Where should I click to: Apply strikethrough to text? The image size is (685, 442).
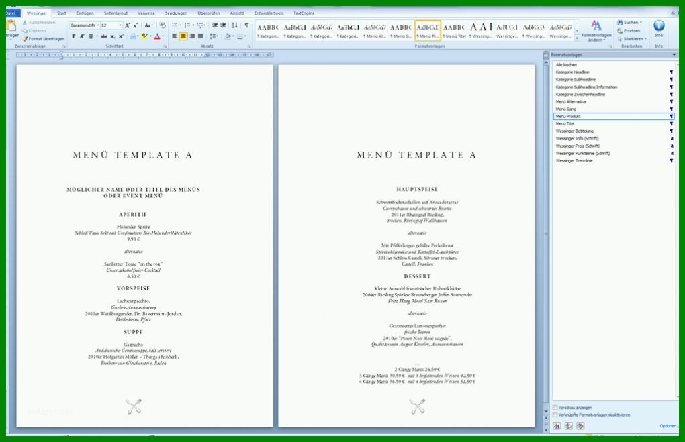click(104, 36)
